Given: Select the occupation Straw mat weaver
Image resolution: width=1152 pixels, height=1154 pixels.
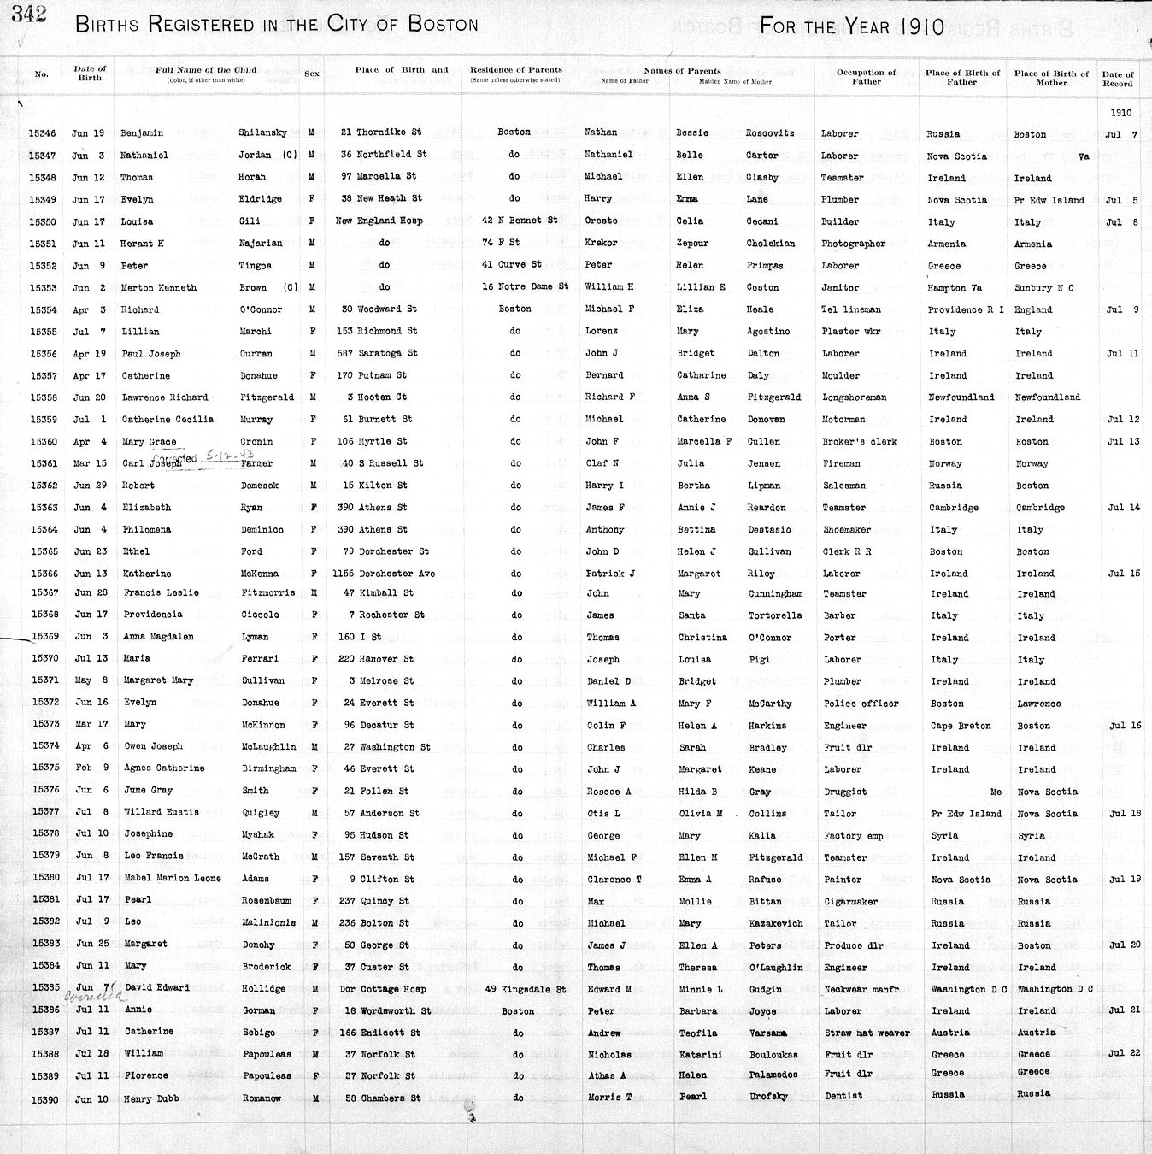Looking at the screenshot, I should pyautogui.click(x=867, y=1033).
